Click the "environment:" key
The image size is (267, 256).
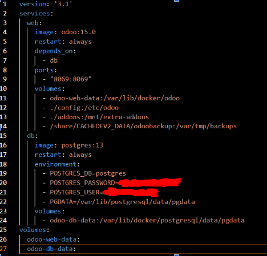57,164
